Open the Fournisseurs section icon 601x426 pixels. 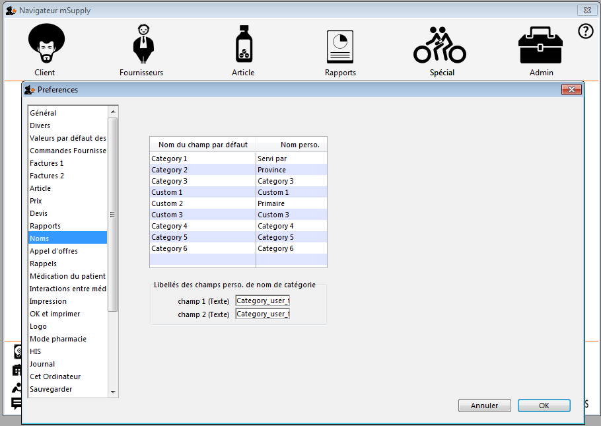[143, 44]
